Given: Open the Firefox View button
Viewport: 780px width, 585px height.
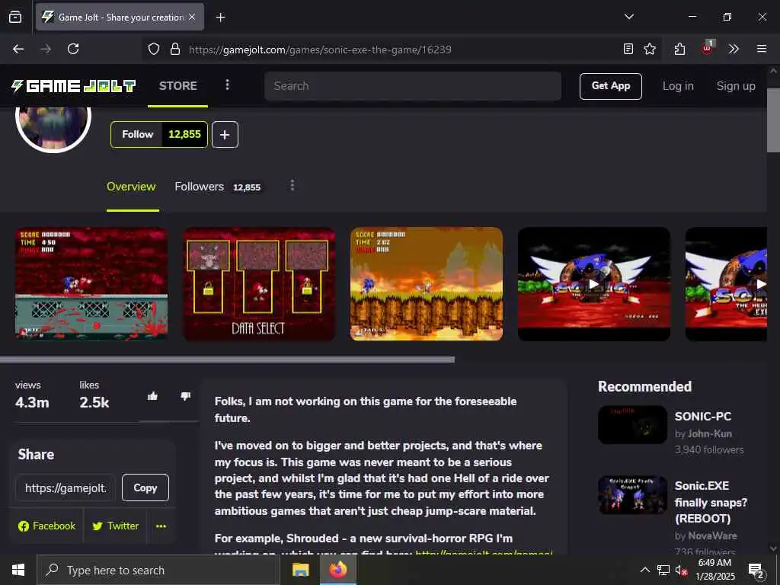Looking at the screenshot, I should (15, 17).
